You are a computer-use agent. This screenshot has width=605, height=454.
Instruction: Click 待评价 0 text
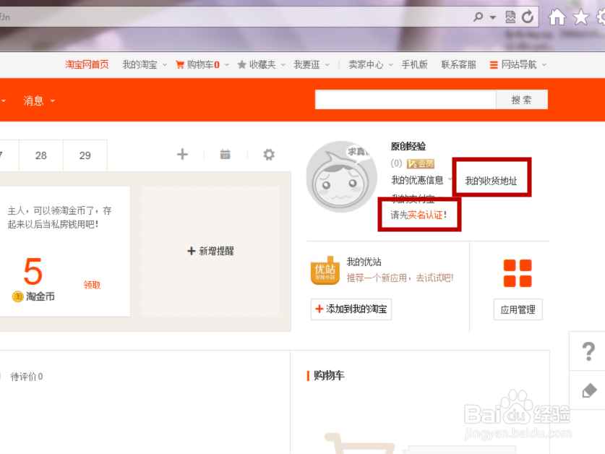(x=27, y=377)
